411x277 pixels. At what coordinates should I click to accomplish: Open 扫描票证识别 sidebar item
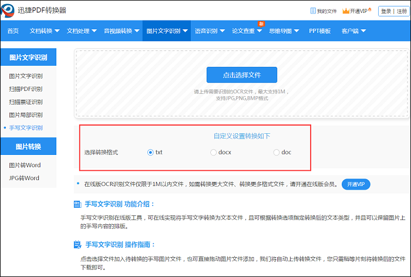26,102
